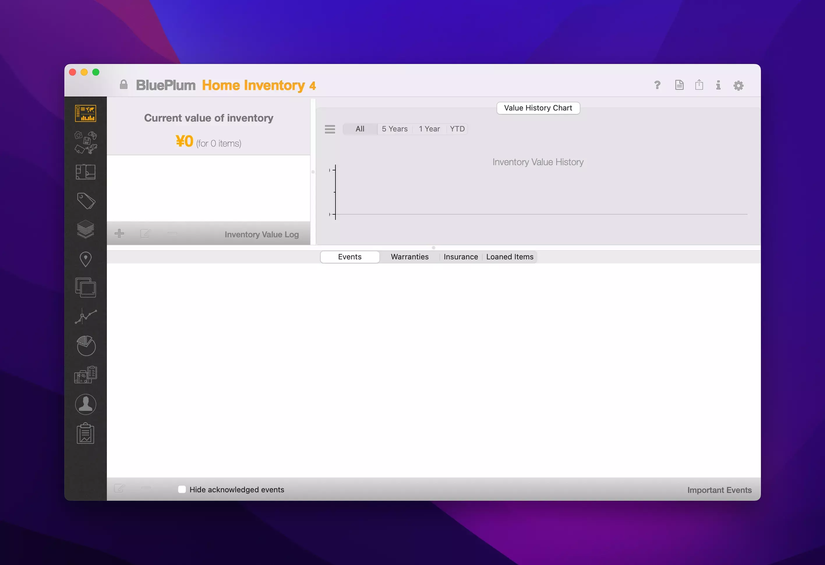
Task: Open the chart hamburger options menu
Action: click(x=330, y=129)
